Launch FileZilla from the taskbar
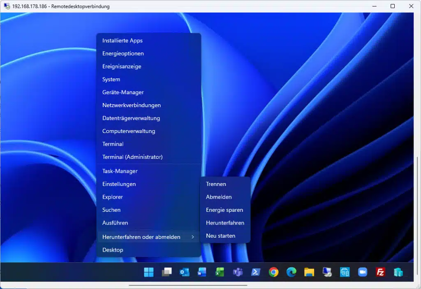 pos(380,272)
